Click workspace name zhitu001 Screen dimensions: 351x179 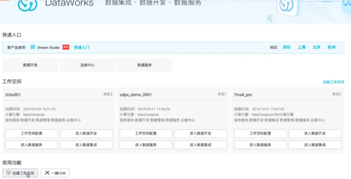coord(13,94)
